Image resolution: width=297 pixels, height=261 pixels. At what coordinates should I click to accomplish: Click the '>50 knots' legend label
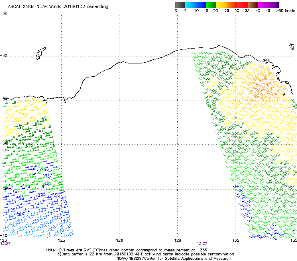285,11
